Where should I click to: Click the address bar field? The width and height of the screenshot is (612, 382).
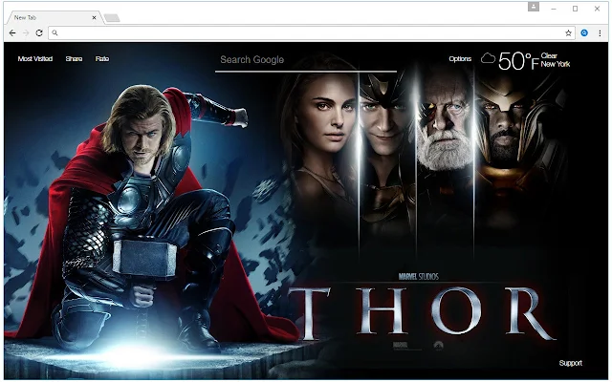pos(311,33)
